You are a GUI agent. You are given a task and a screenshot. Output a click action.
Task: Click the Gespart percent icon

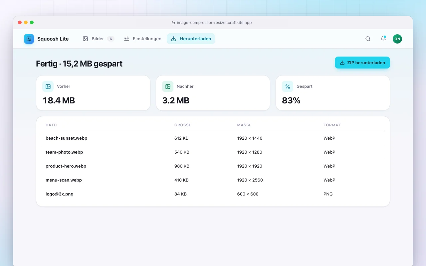click(288, 86)
